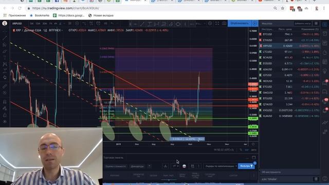This screenshot has width=329, height=185.
Task: Click the alert clock icon in top toolbar
Action: point(98,24)
